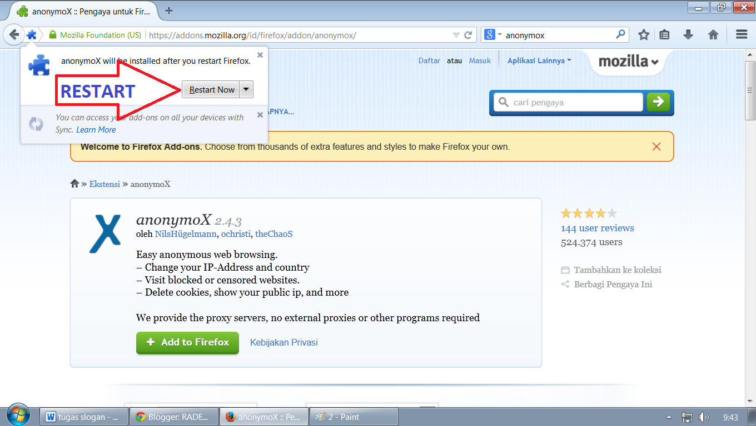This screenshot has width=756, height=426.
Task: Click the '524.374 users' count text
Action: pos(591,242)
